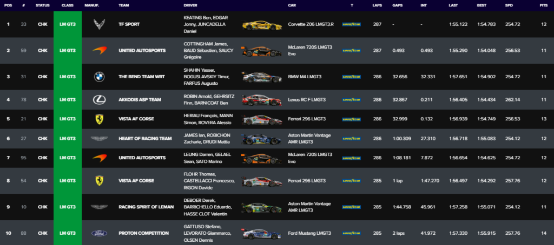Screen dimensions: 554x245
Task: Click Goodyear logo in The Bend Team WRT row
Action: pyautogui.click(x=351, y=77)
